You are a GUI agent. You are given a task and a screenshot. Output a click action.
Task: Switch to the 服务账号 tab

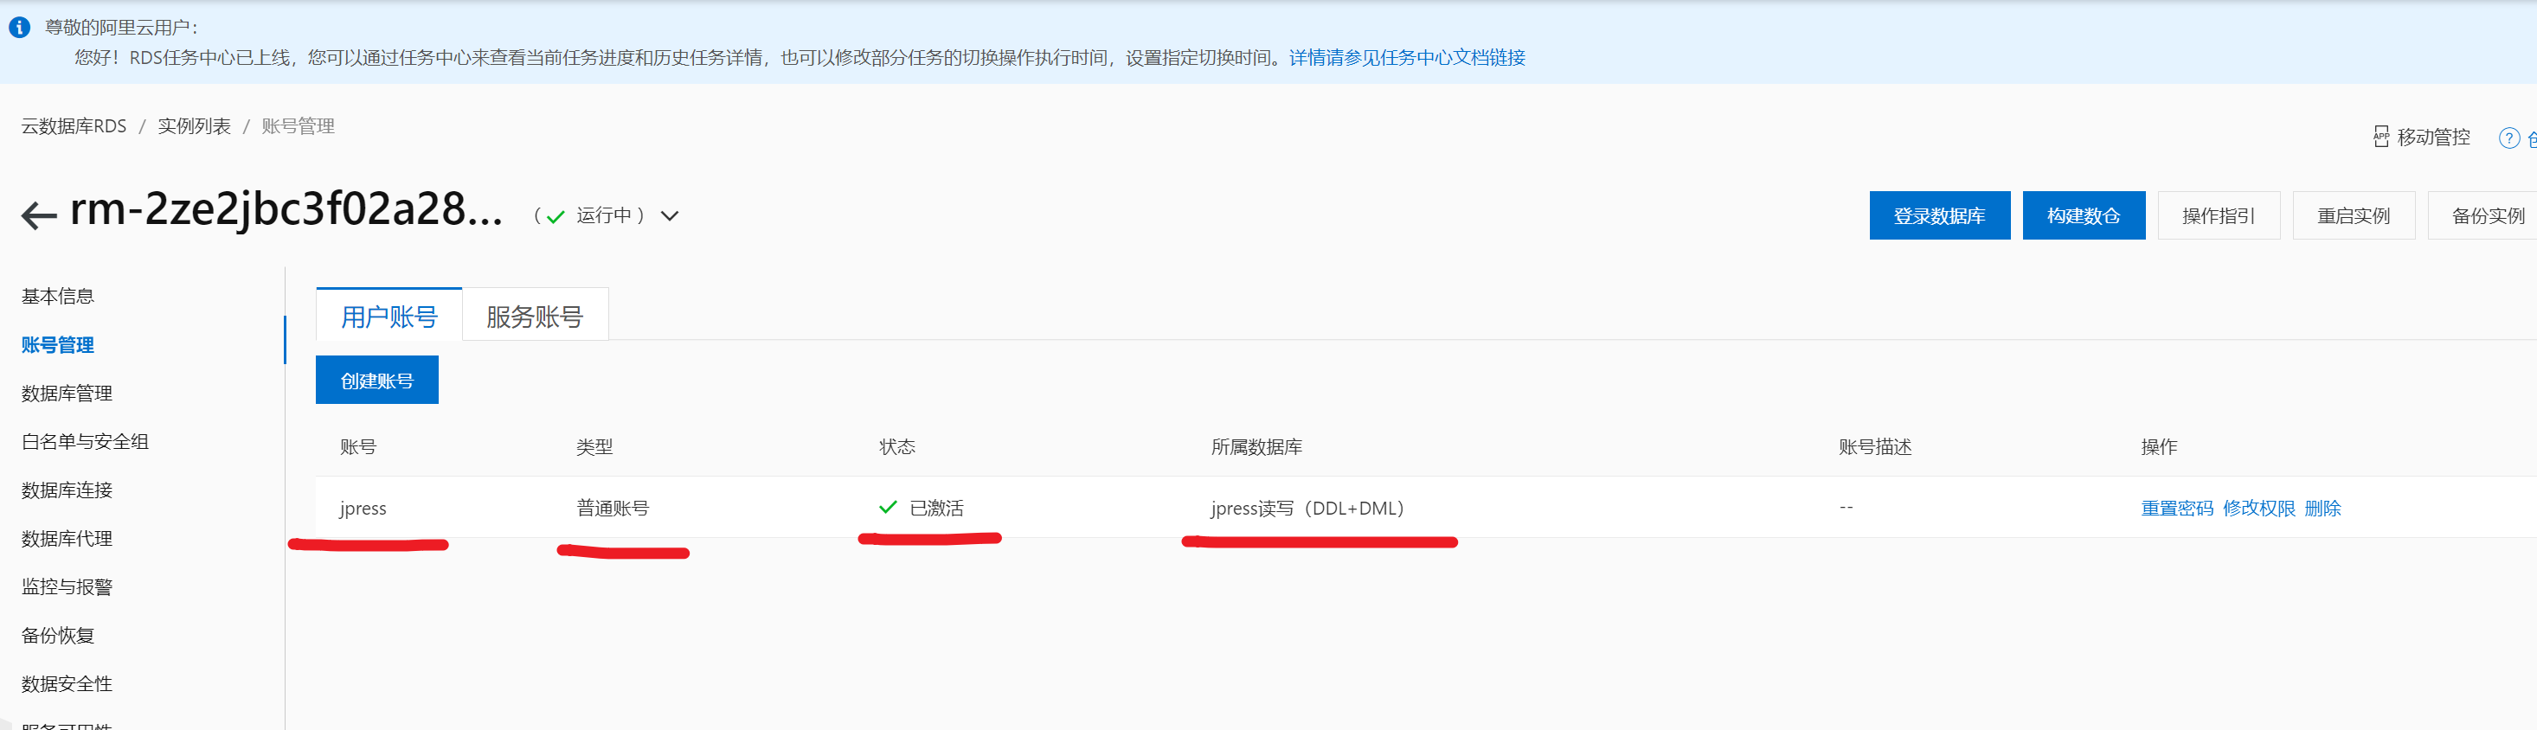(x=535, y=316)
